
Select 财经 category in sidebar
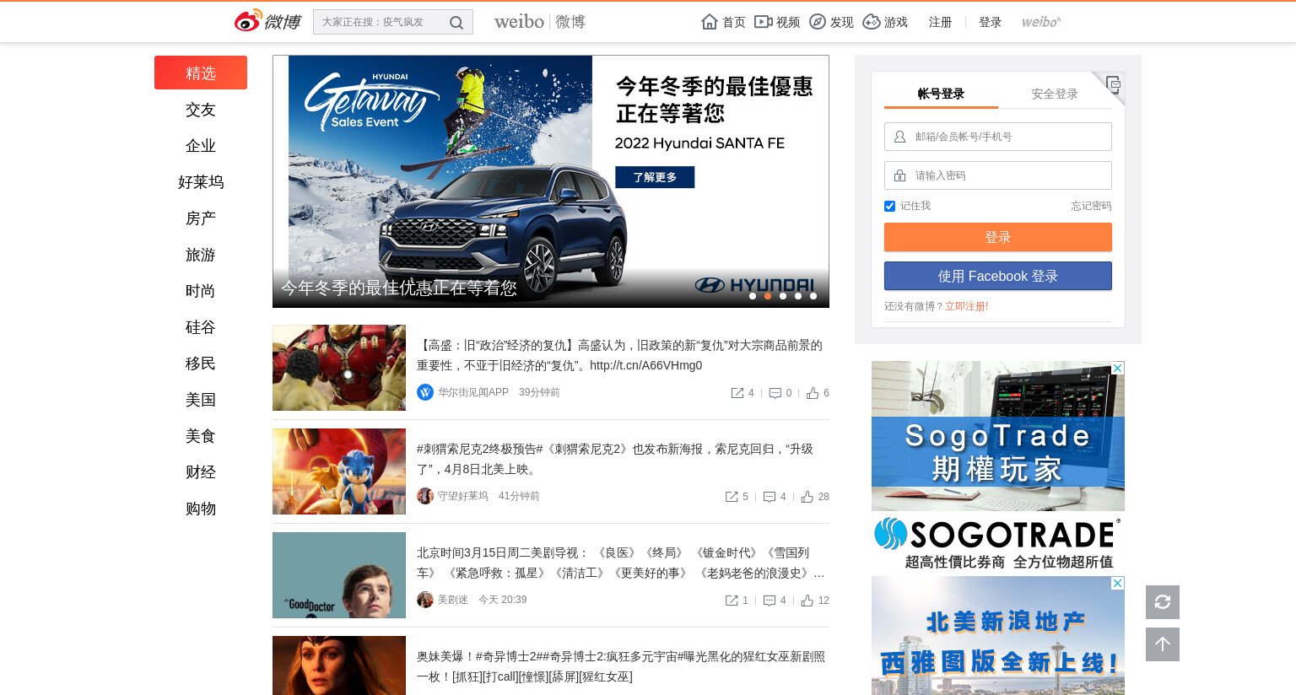[x=201, y=472]
